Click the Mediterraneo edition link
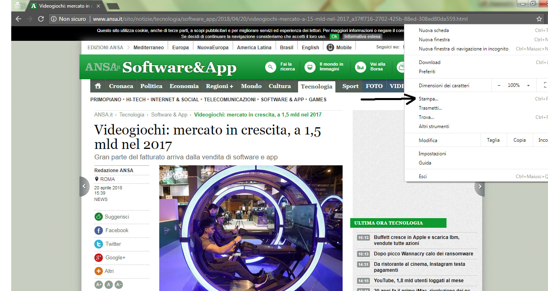 tap(148, 47)
